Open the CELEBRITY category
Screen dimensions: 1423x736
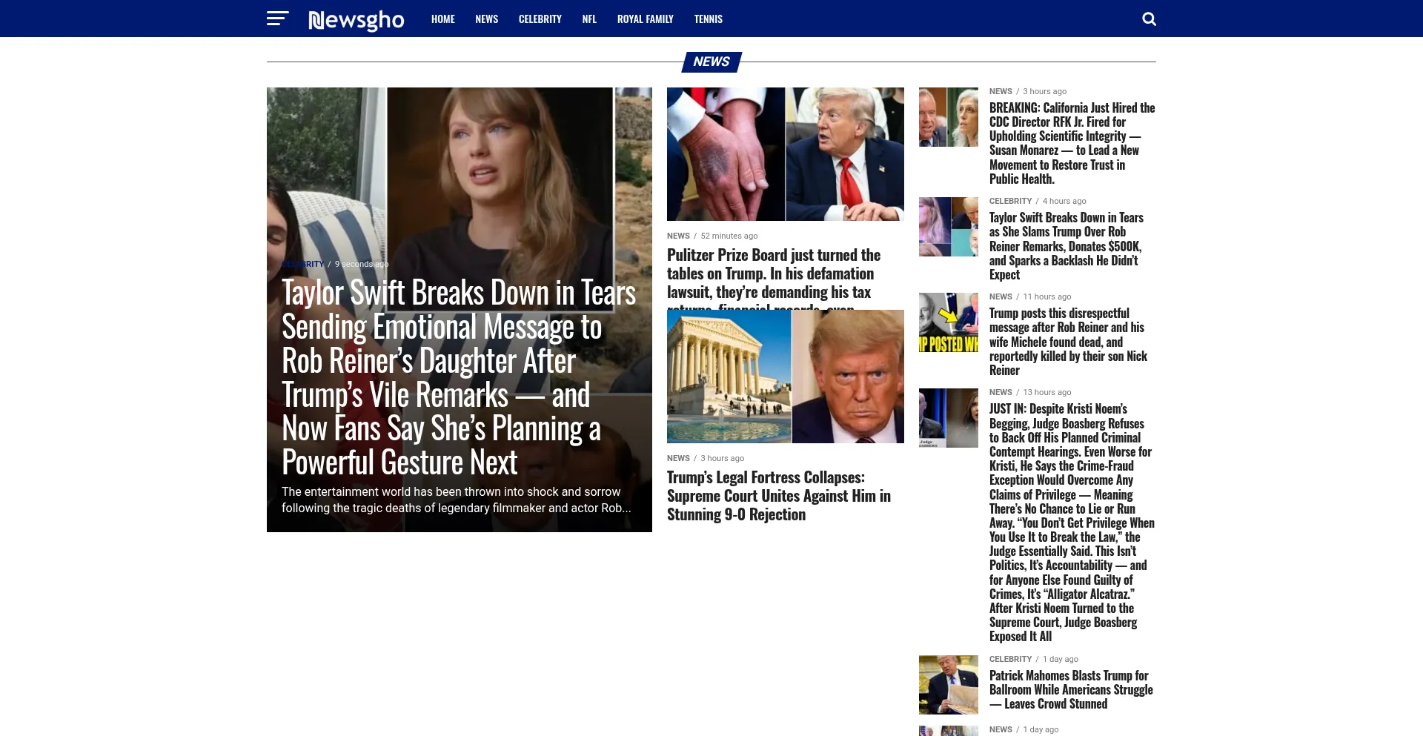pyautogui.click(x=540, y=19)
